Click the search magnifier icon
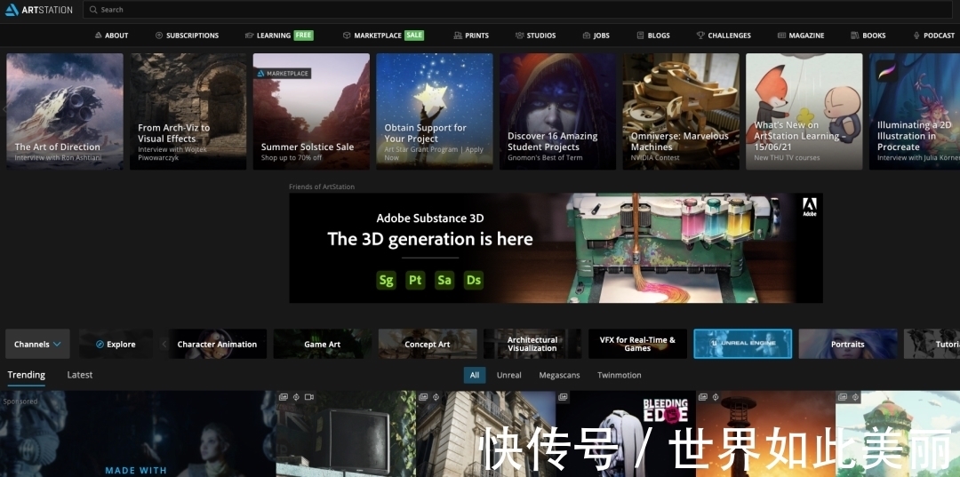 point(93,10)
